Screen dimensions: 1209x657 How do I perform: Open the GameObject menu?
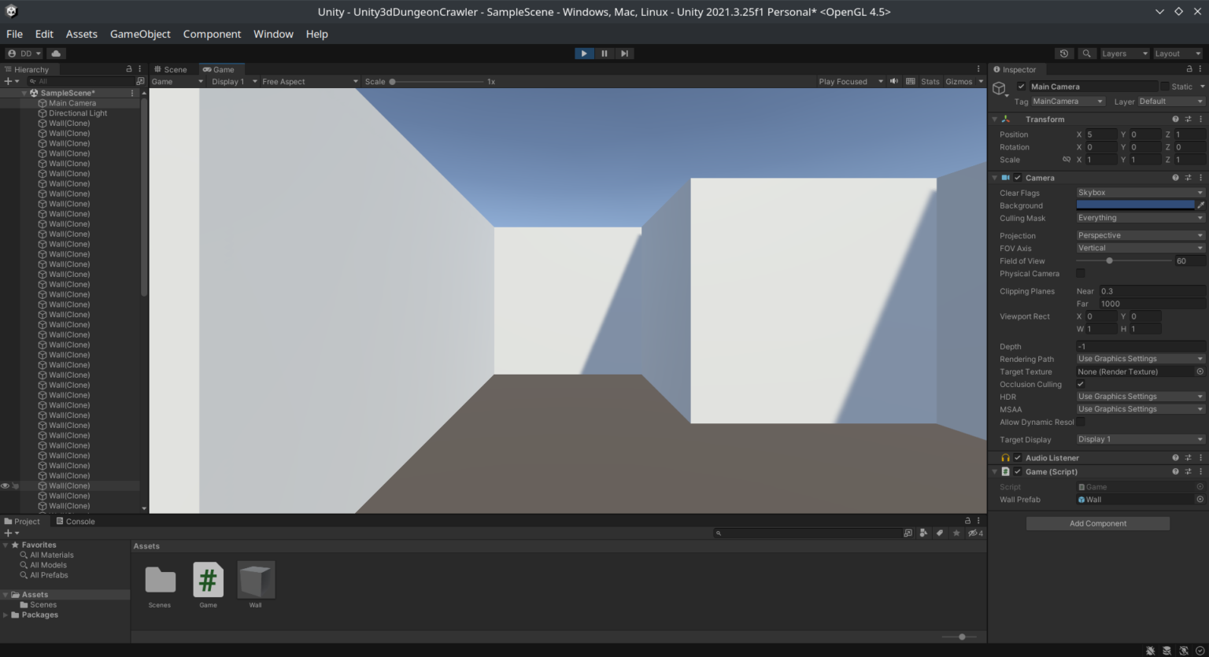tap(140, 34)
